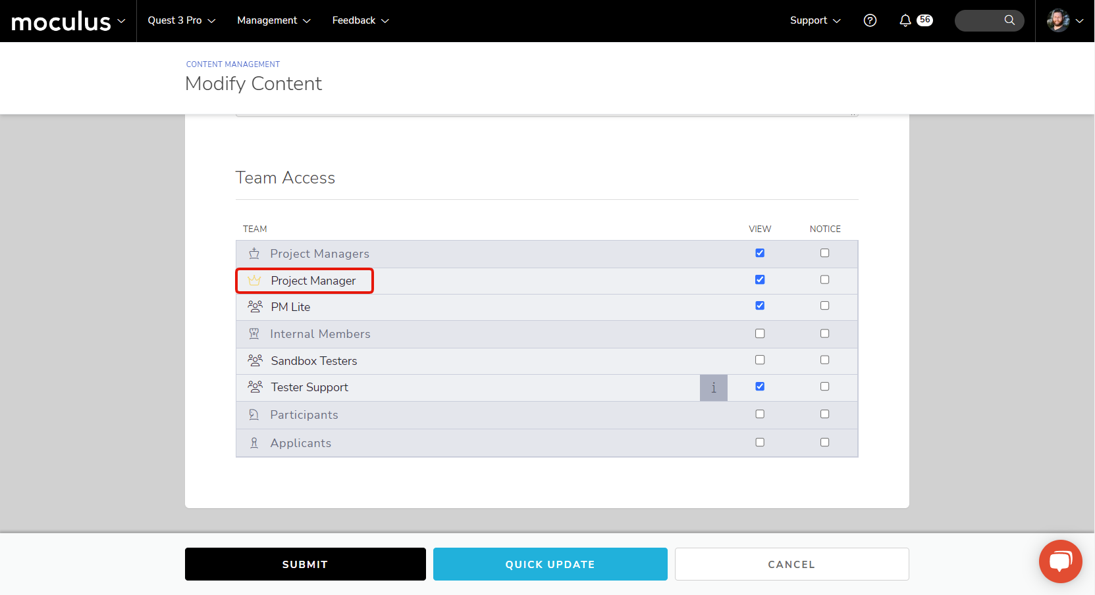
Task: Open the Feedback menu
Action: (x=360, y=20)
